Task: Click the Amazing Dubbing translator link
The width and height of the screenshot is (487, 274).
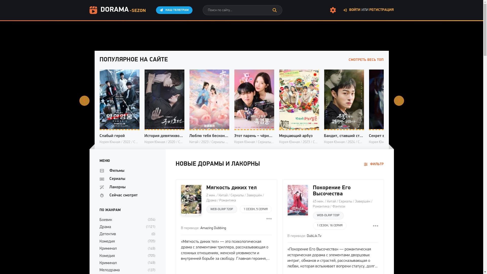Action: [213, 228]
